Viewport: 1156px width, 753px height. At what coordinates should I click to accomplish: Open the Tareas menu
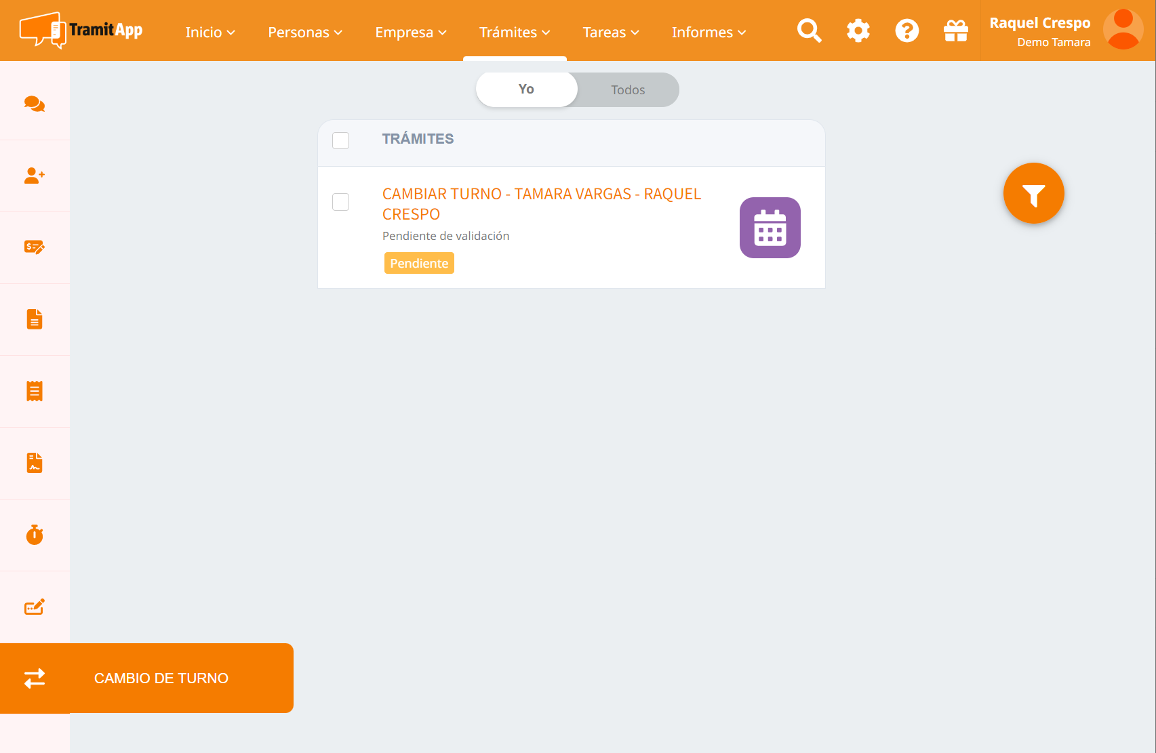[611, 33]
